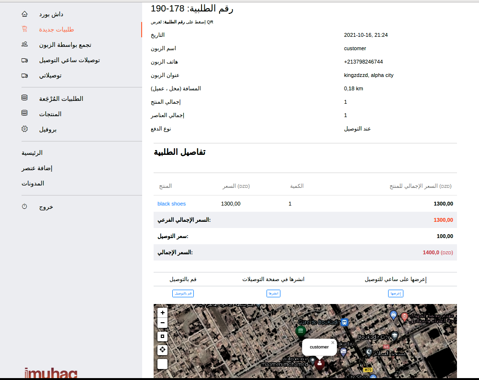Click the truck icon beside توصيلات ساعي التوصيل
This screenshot has height=380, width=479.
[24, 60]
